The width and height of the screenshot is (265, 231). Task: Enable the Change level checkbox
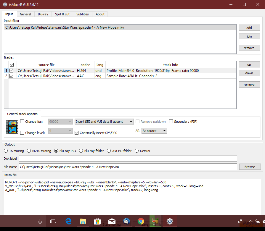[22, 133]
